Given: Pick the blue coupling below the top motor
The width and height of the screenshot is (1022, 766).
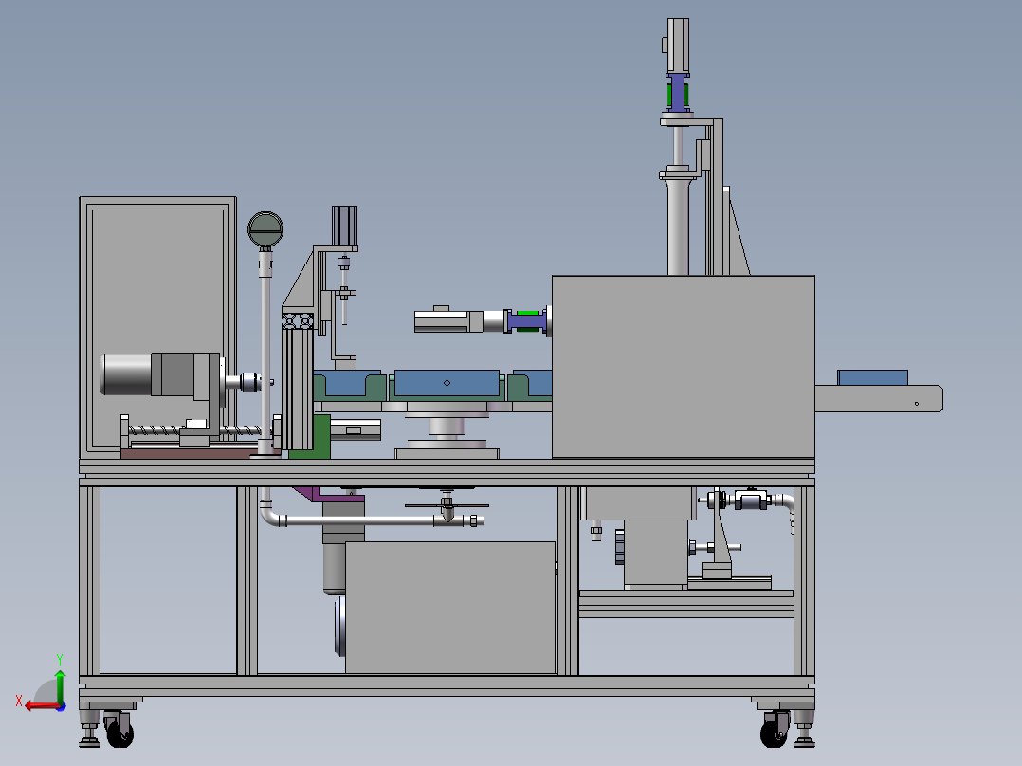Looking at the screenshot, I should (678, 93).
